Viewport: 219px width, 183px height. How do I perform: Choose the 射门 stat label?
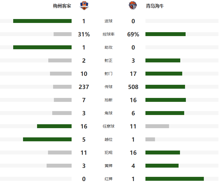pos(108,74)
